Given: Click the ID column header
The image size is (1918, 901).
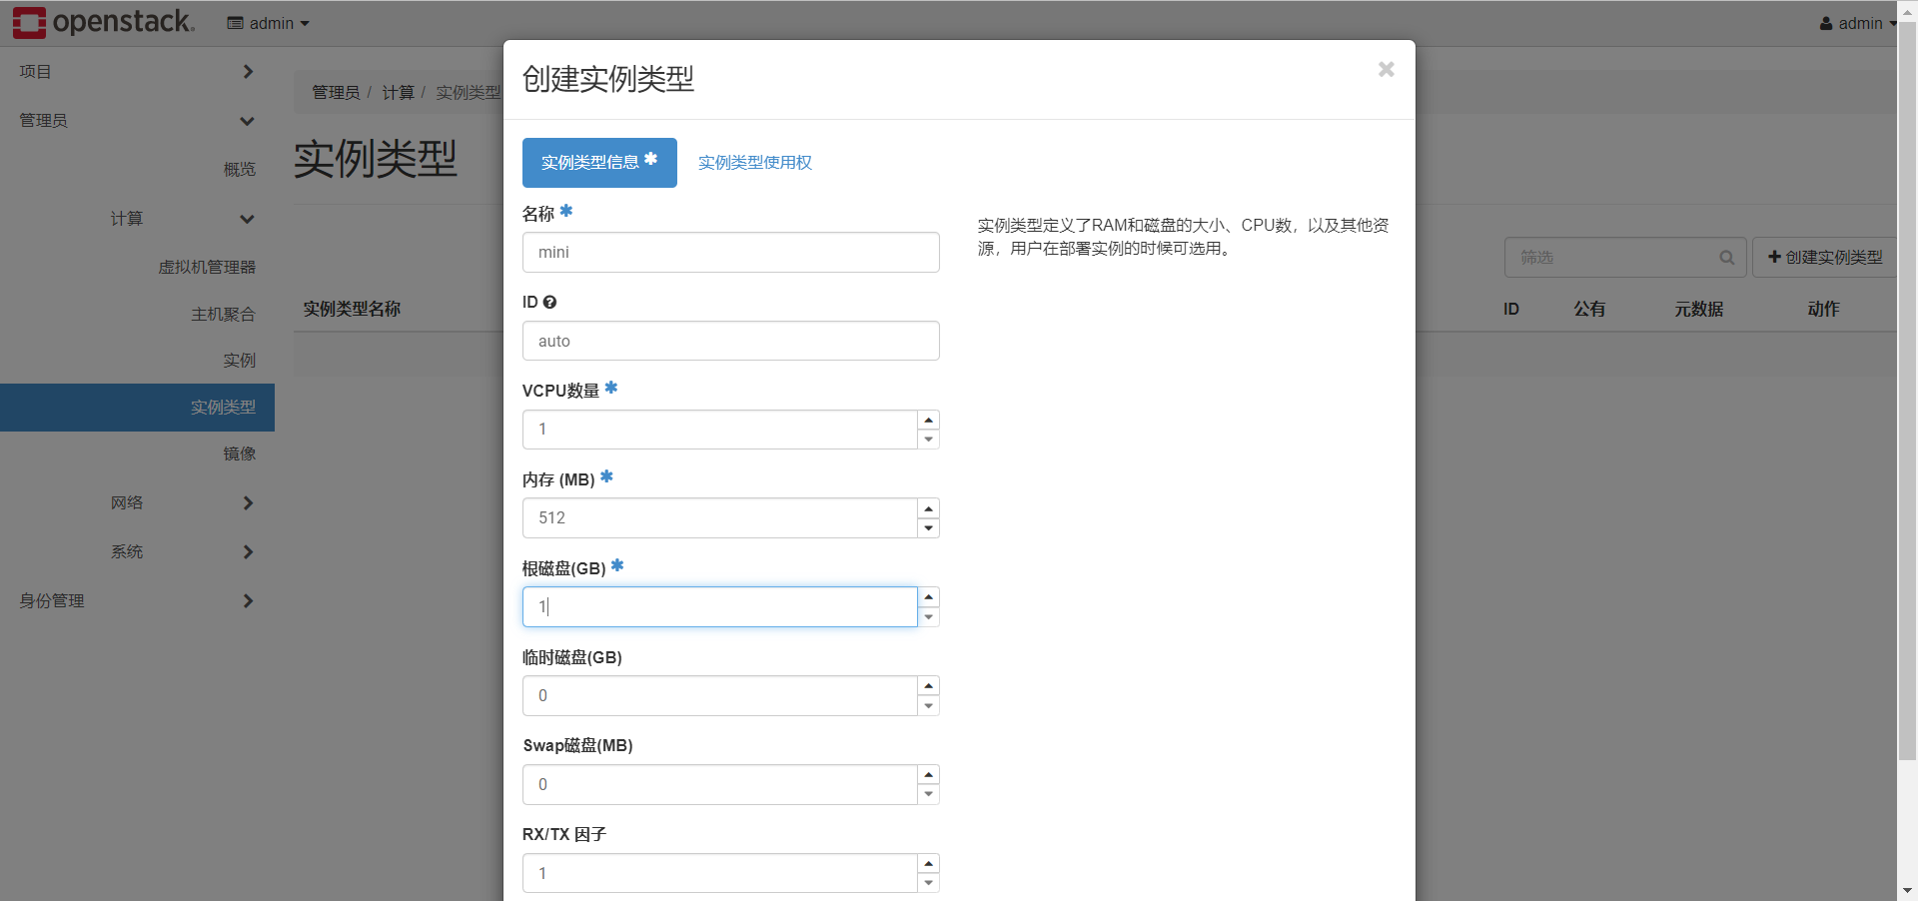Looking at the screenshot, I should coord(1511,309).
